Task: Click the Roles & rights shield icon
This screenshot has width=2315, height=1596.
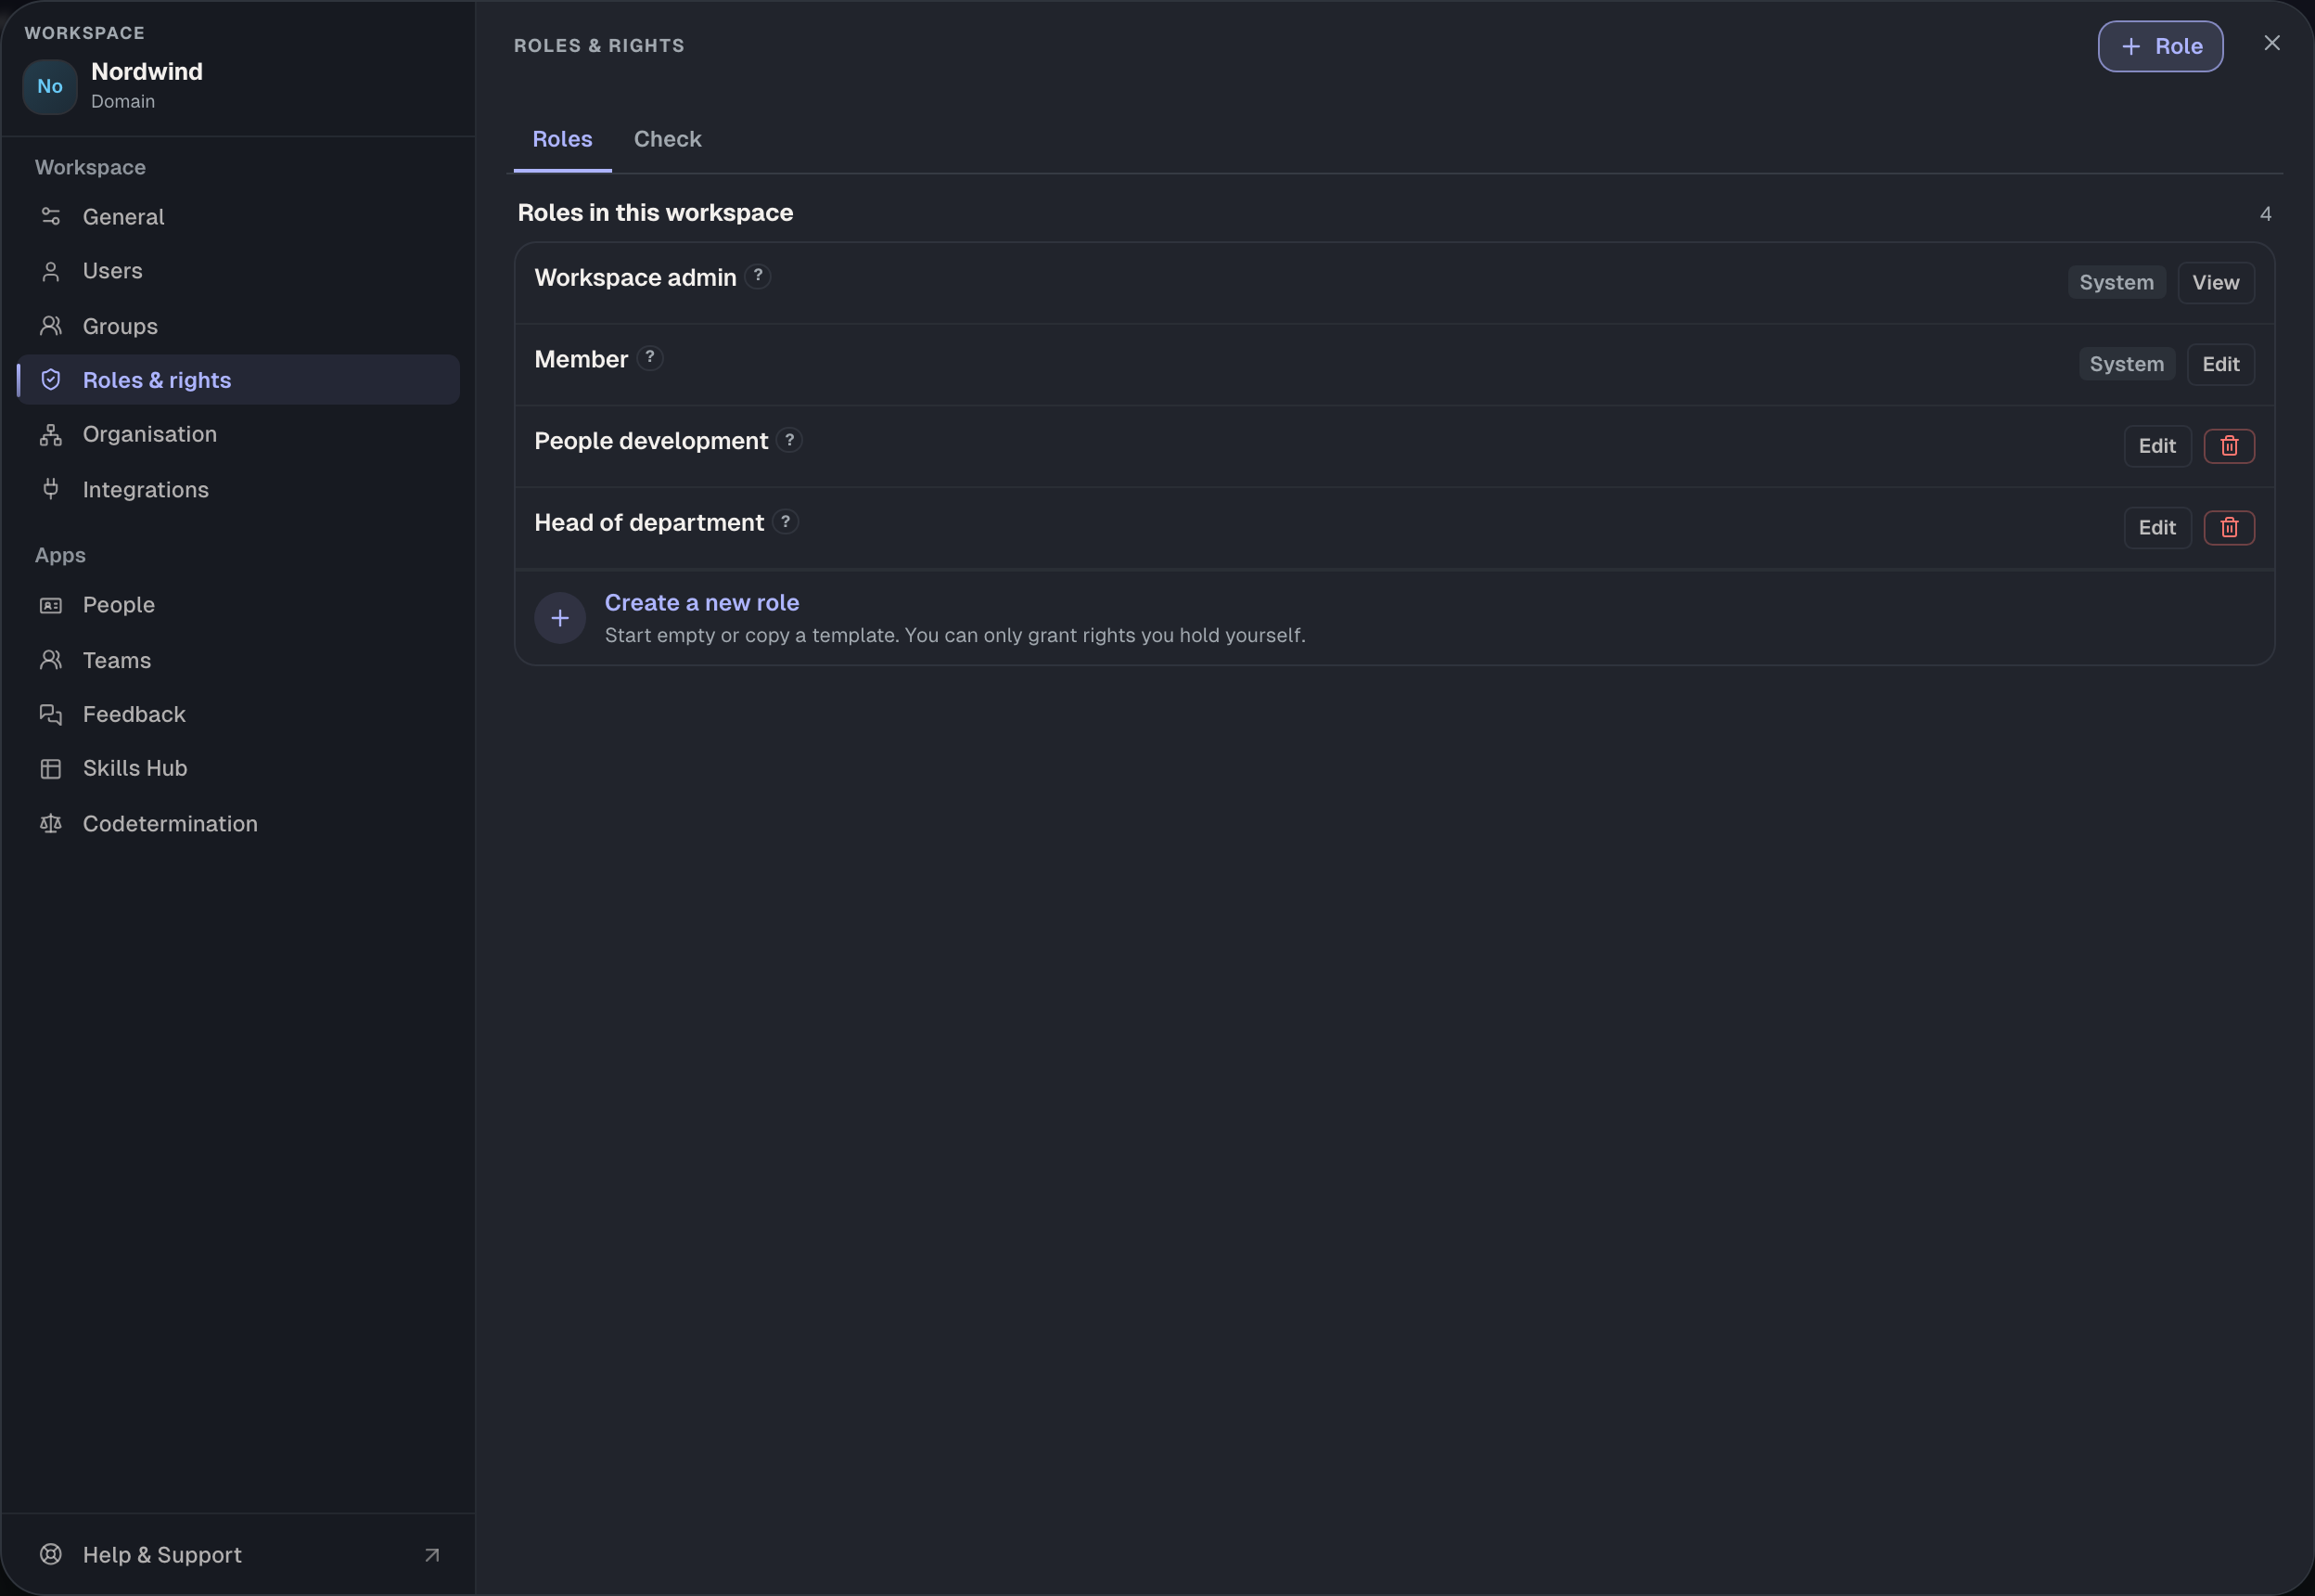Action: [x=51, y=380]
